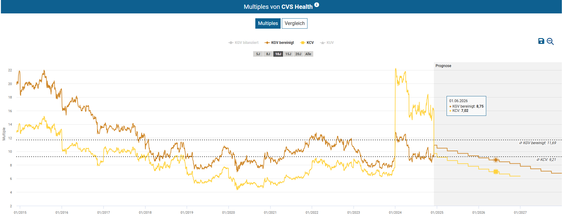Image resolution: width=564 pixels, height=221 pixels.
Task: Select the 8J time range
Action: (x=268, y=54)
